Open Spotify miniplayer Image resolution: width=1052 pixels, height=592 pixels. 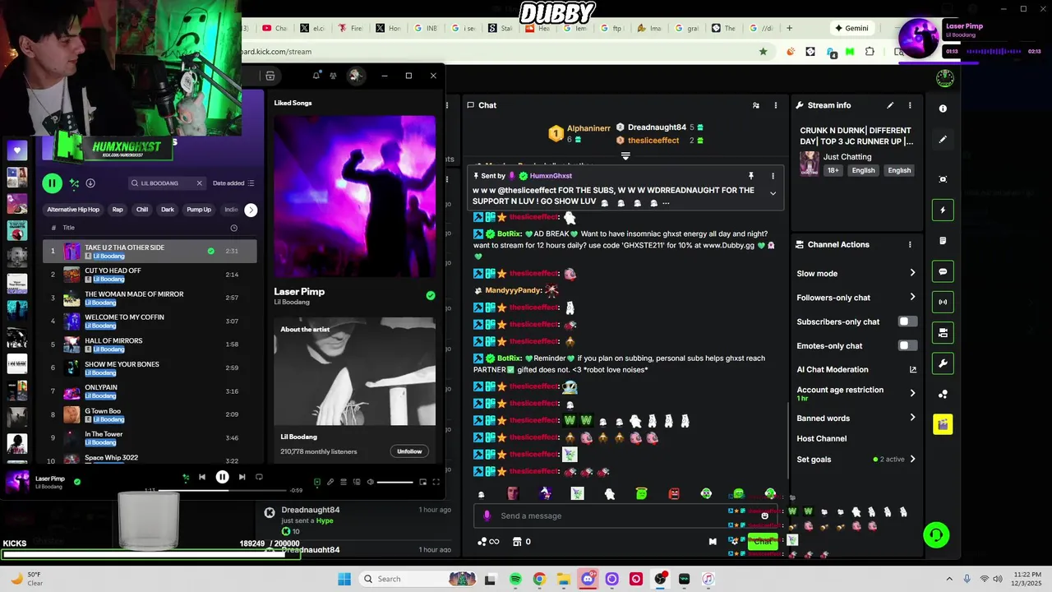(423, 482)
